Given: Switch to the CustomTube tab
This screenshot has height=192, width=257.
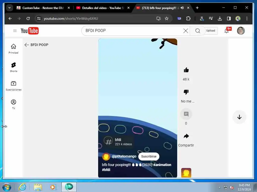Looking at the screenshot, I should click(x=43, y=8).
